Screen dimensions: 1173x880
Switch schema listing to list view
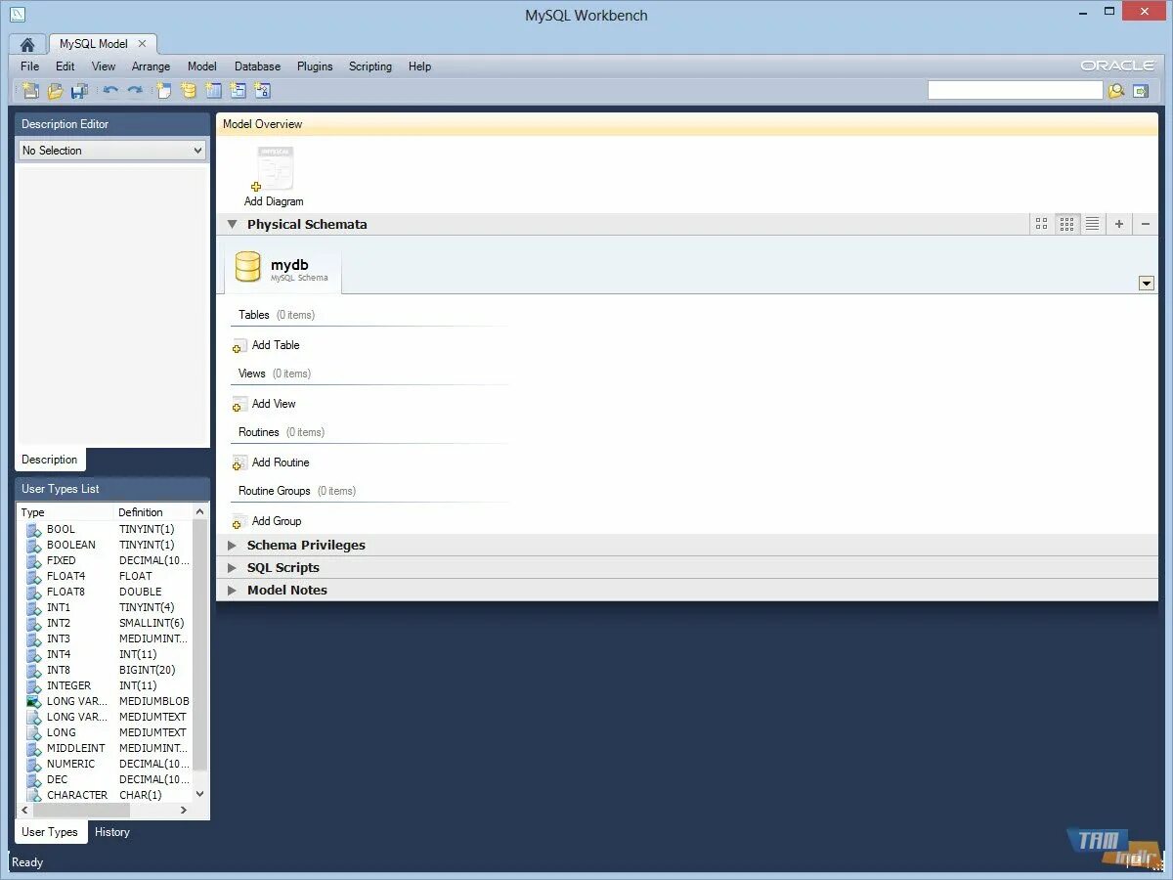tap(1092, 224)
